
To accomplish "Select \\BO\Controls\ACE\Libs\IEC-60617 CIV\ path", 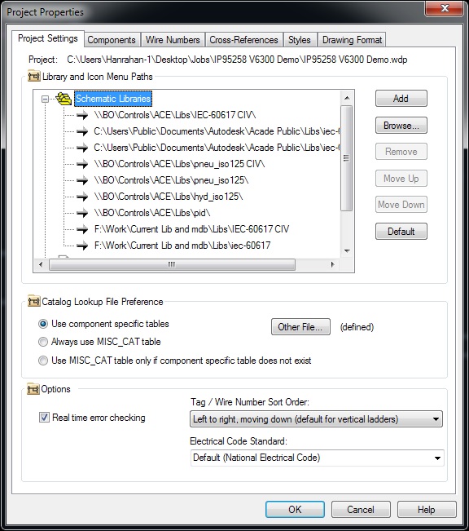I will (x=175, y=115).
